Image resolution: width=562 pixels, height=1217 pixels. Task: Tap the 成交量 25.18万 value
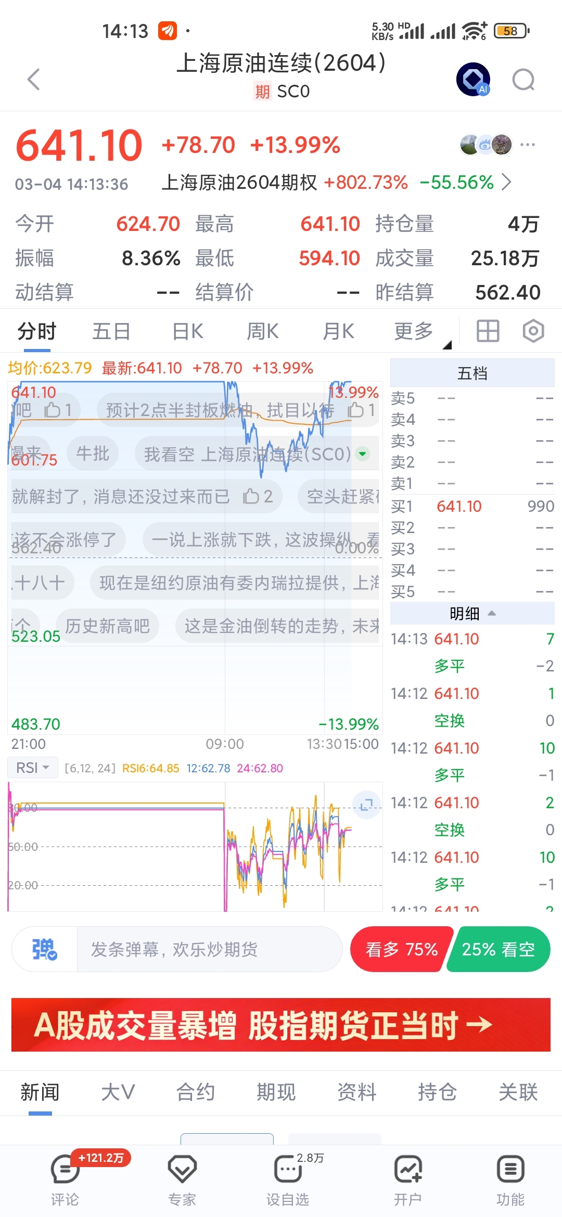click(505, 258)
